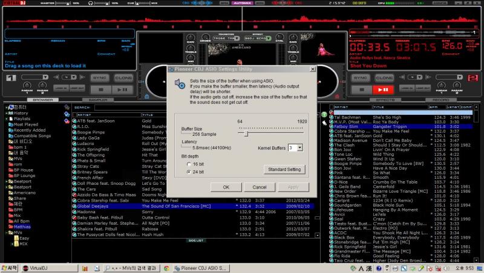The width and height of the screenshot is (484, 273).
Task: Click the deck 1 number icon
Action: coord(10,78)
